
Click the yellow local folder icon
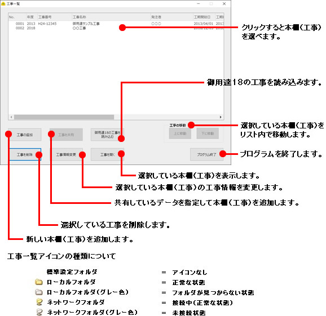click(x=39, y=282)
